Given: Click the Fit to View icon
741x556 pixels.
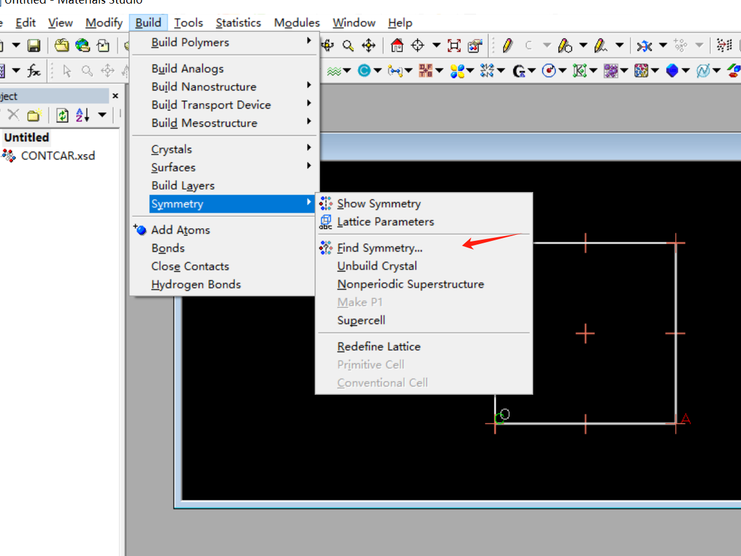Looking at the screenshot, I should (x=454, y=45).
